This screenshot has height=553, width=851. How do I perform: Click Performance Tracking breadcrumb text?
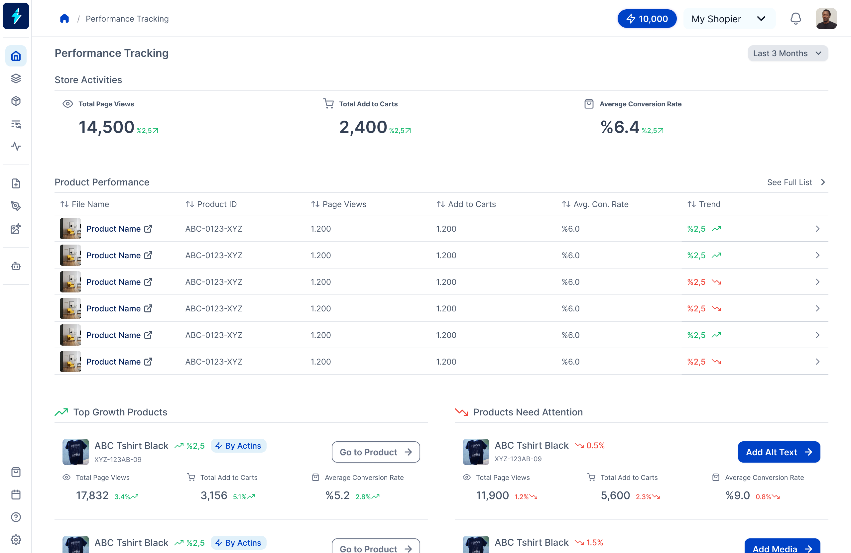(127, 19)
